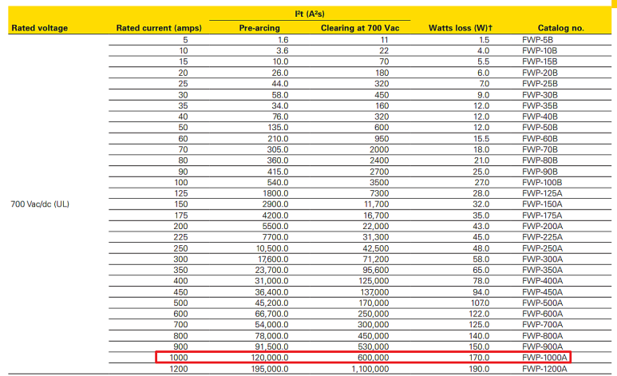This screenshot has width=617, height=376.
Task: Select catalog number FWP-5B
Action: (537, 40)
